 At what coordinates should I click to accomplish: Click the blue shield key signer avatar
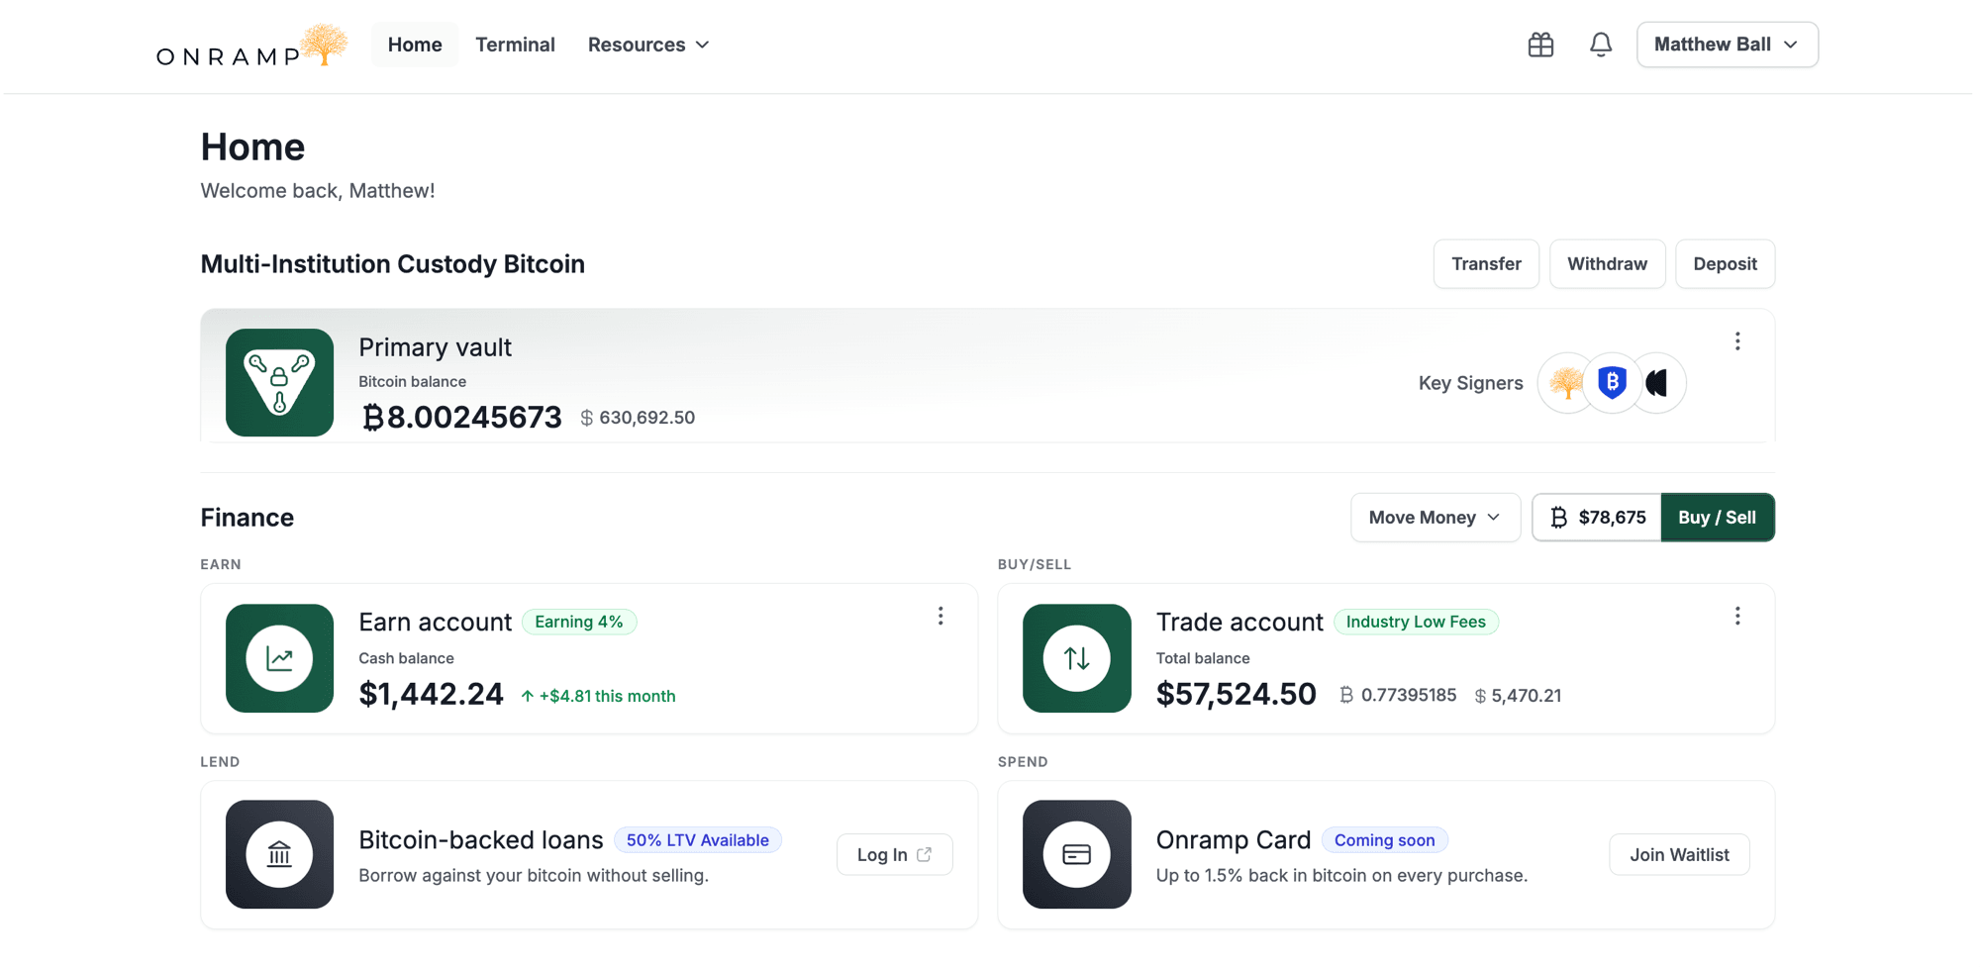[x=1612, y=383]
